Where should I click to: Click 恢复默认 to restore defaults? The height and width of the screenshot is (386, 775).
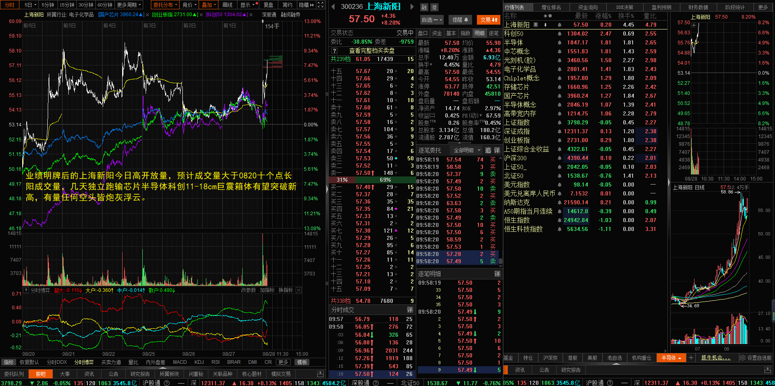(x=29, y=362)
